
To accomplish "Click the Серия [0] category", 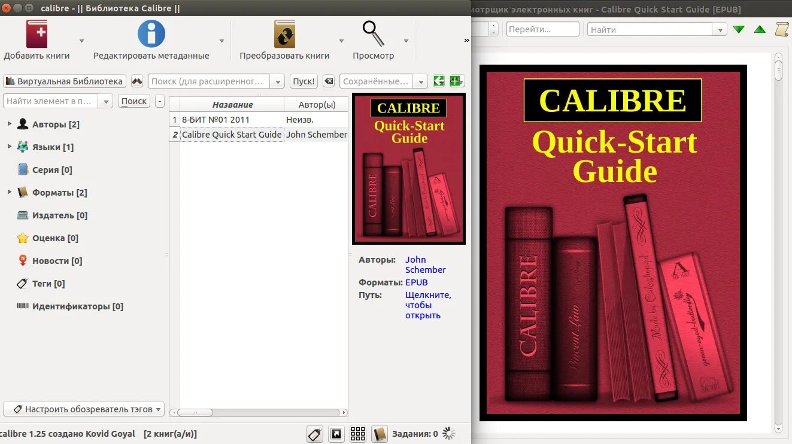I will click(x=52, y=169).
